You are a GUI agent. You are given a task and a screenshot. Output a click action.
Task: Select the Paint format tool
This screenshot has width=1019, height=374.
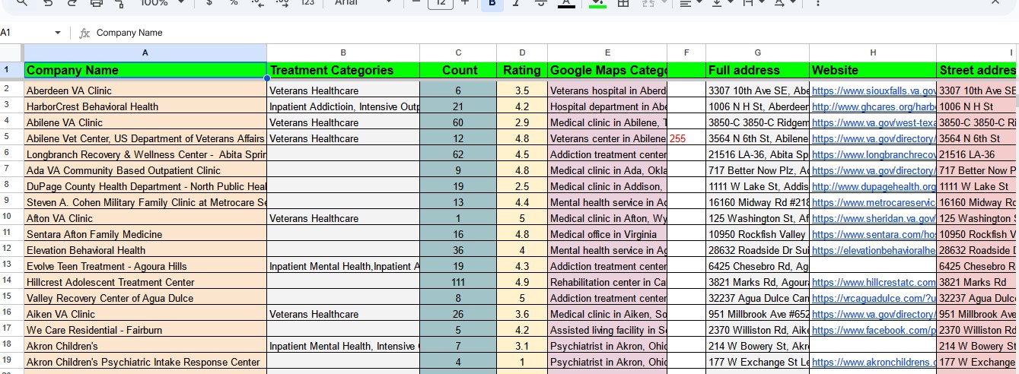[x=119, y=2]
